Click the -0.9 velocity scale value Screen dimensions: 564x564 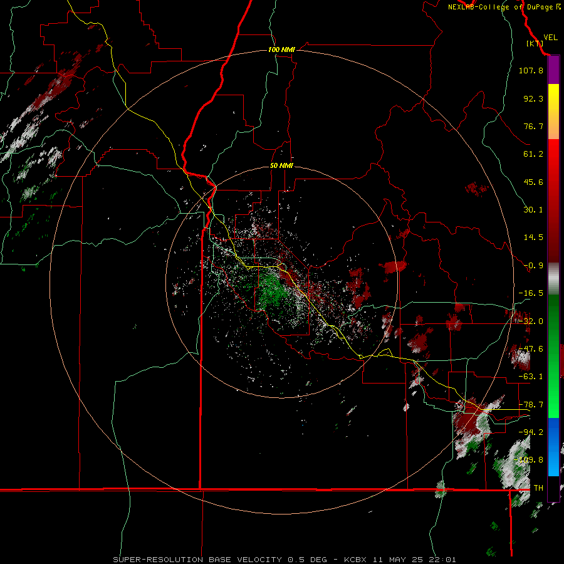(533, 266)
